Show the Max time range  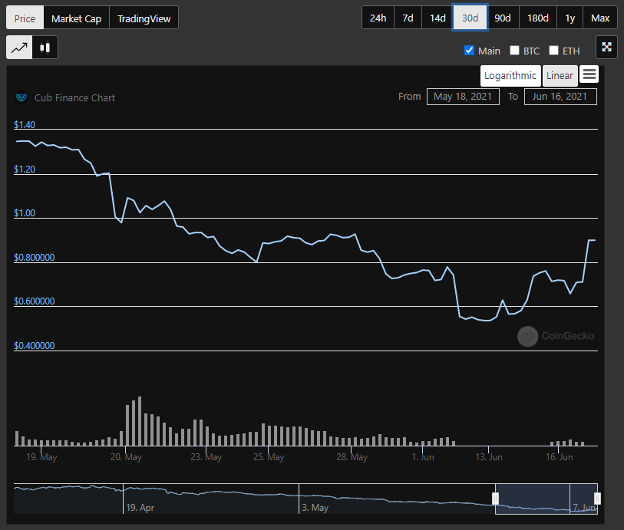pyautogui.click(x=600, y=18)
